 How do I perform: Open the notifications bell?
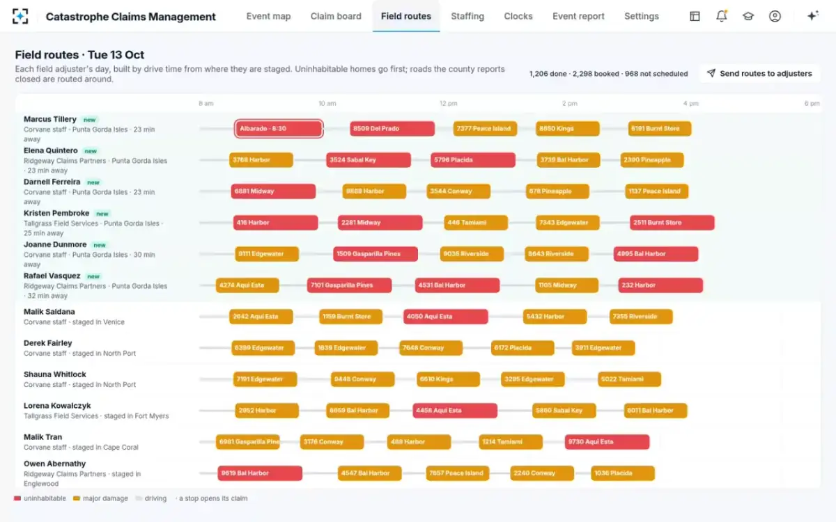[722, 16]
